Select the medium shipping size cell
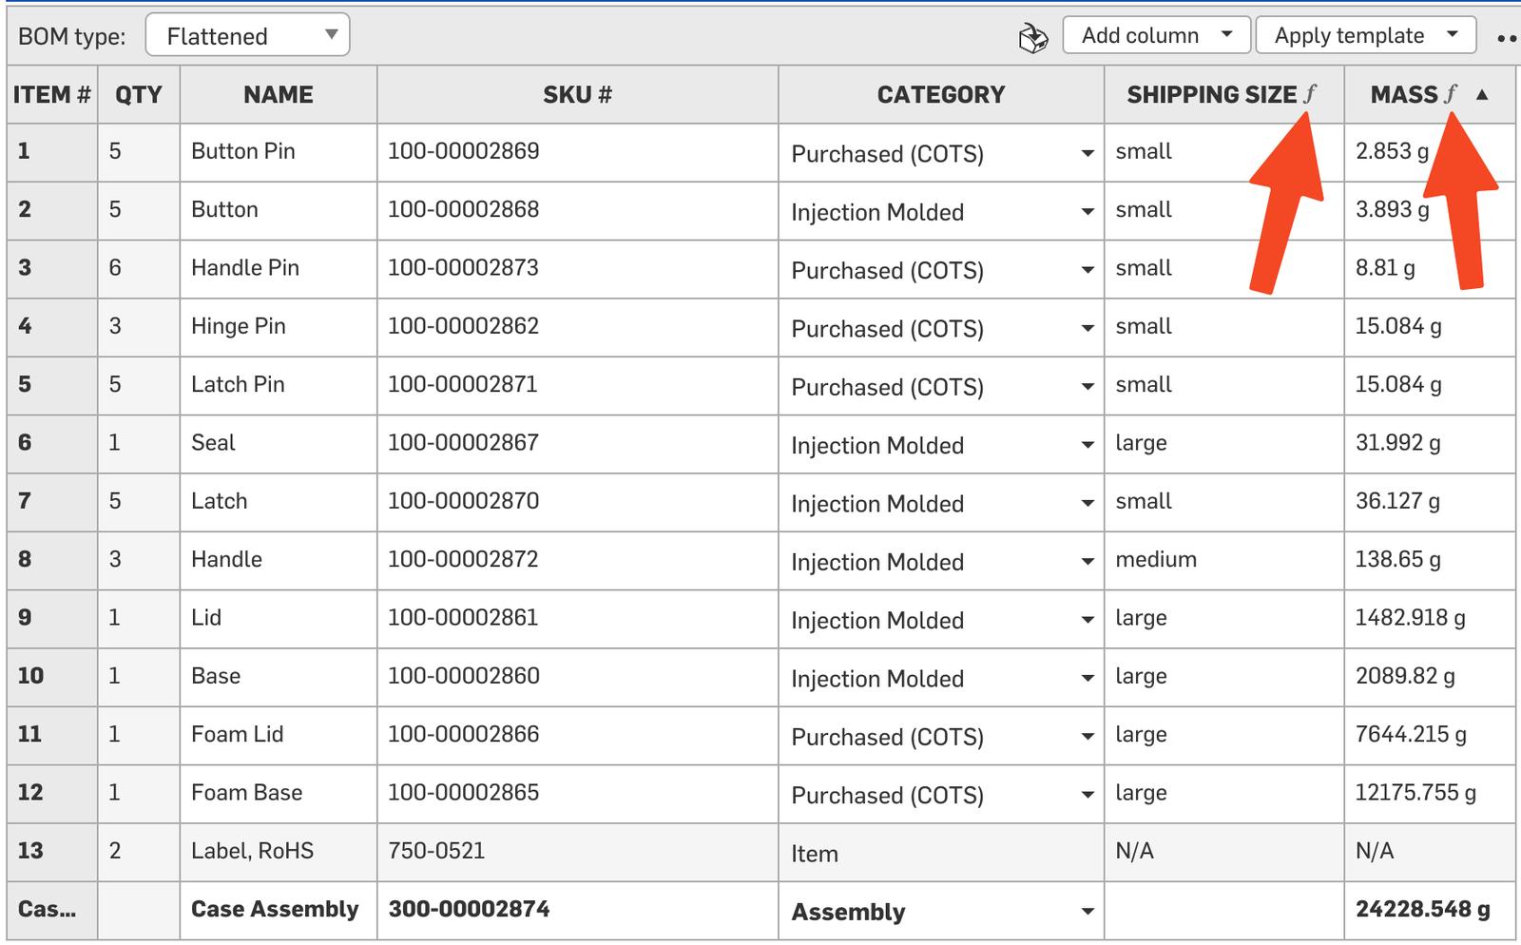Image resolution: width=1521 pixels, height=945 pixels. tap(1156, 559)
